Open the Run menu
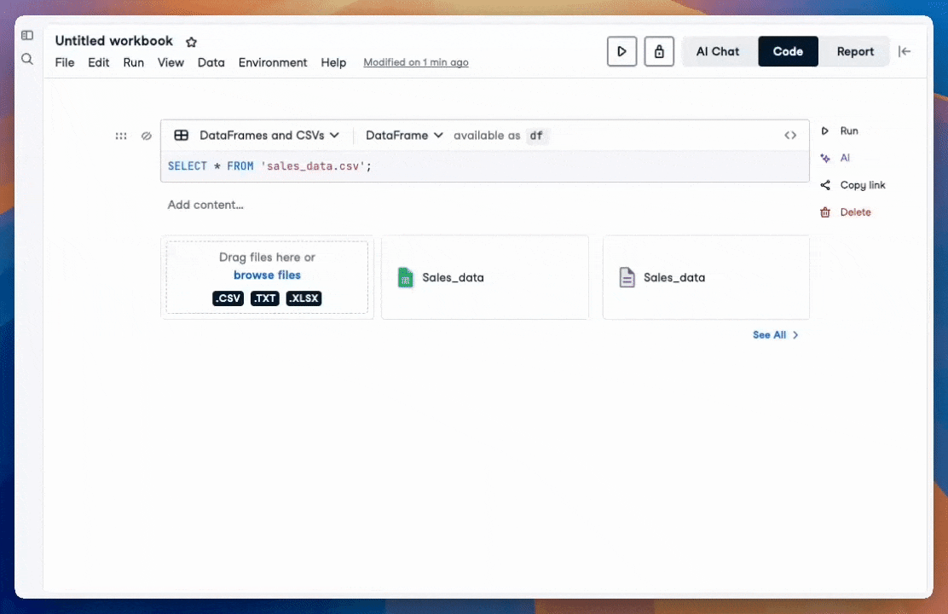The height and width of the screenshot is (614, 948). 134,62
